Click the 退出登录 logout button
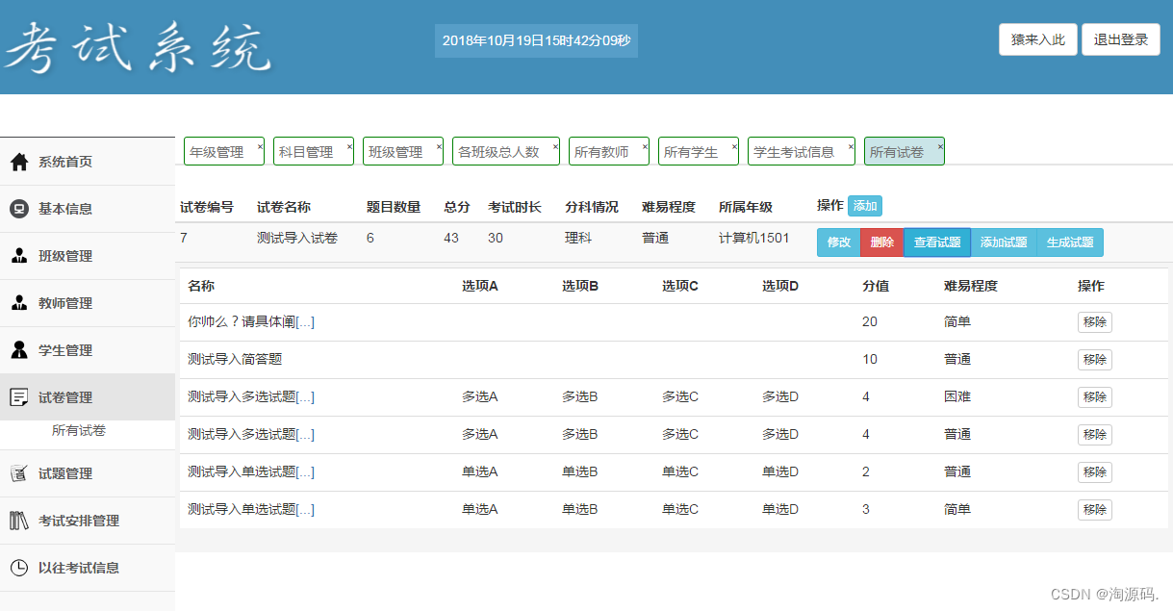The image size is (1173, 611). click(x=1121, y=39)
